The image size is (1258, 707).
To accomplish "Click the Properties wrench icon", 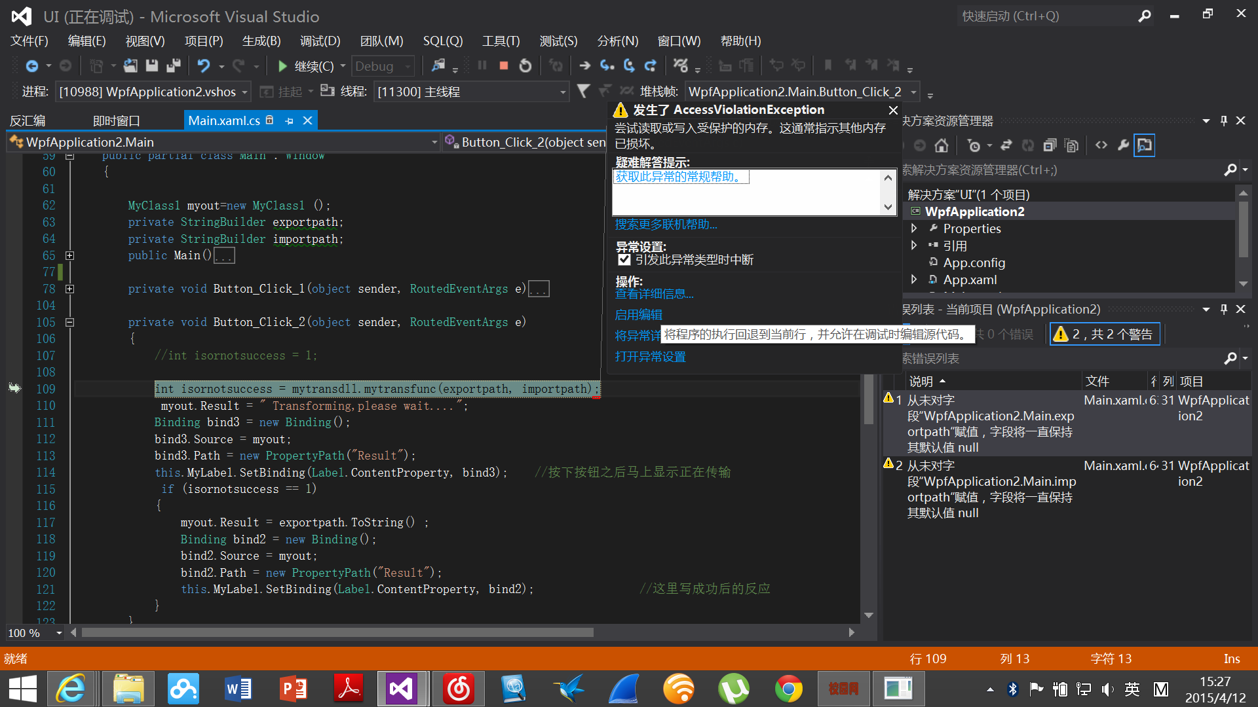I will 1123,145.
